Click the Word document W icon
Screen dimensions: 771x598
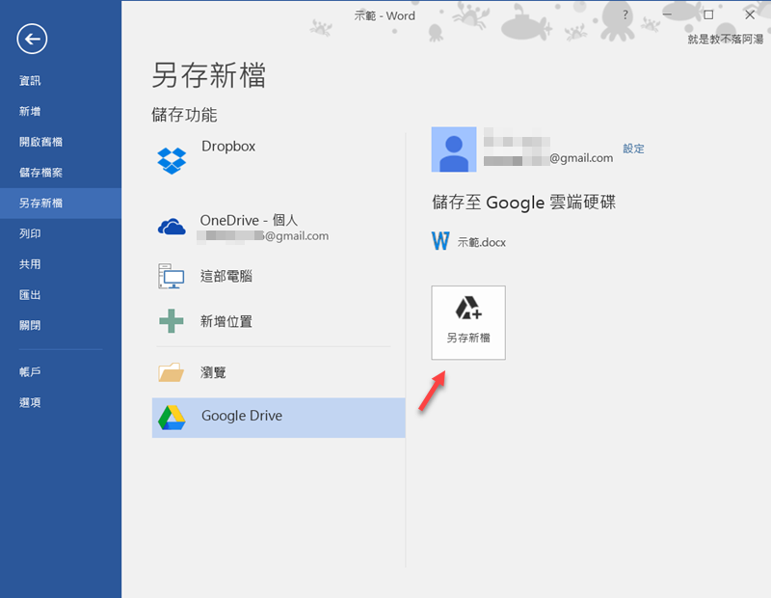440,241
